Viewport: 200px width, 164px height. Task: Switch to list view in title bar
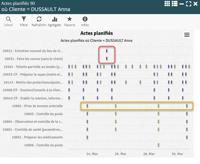coord(174,4)
